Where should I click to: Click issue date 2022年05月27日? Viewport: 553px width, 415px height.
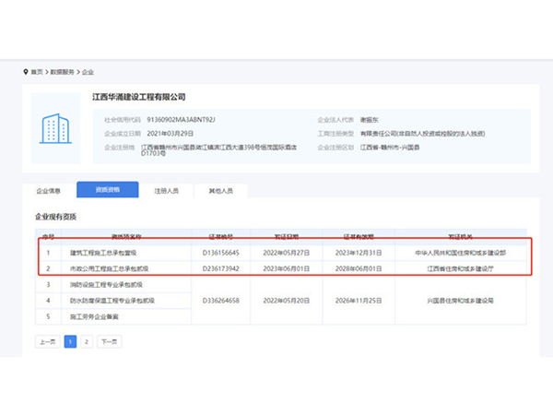coord(287,253)
